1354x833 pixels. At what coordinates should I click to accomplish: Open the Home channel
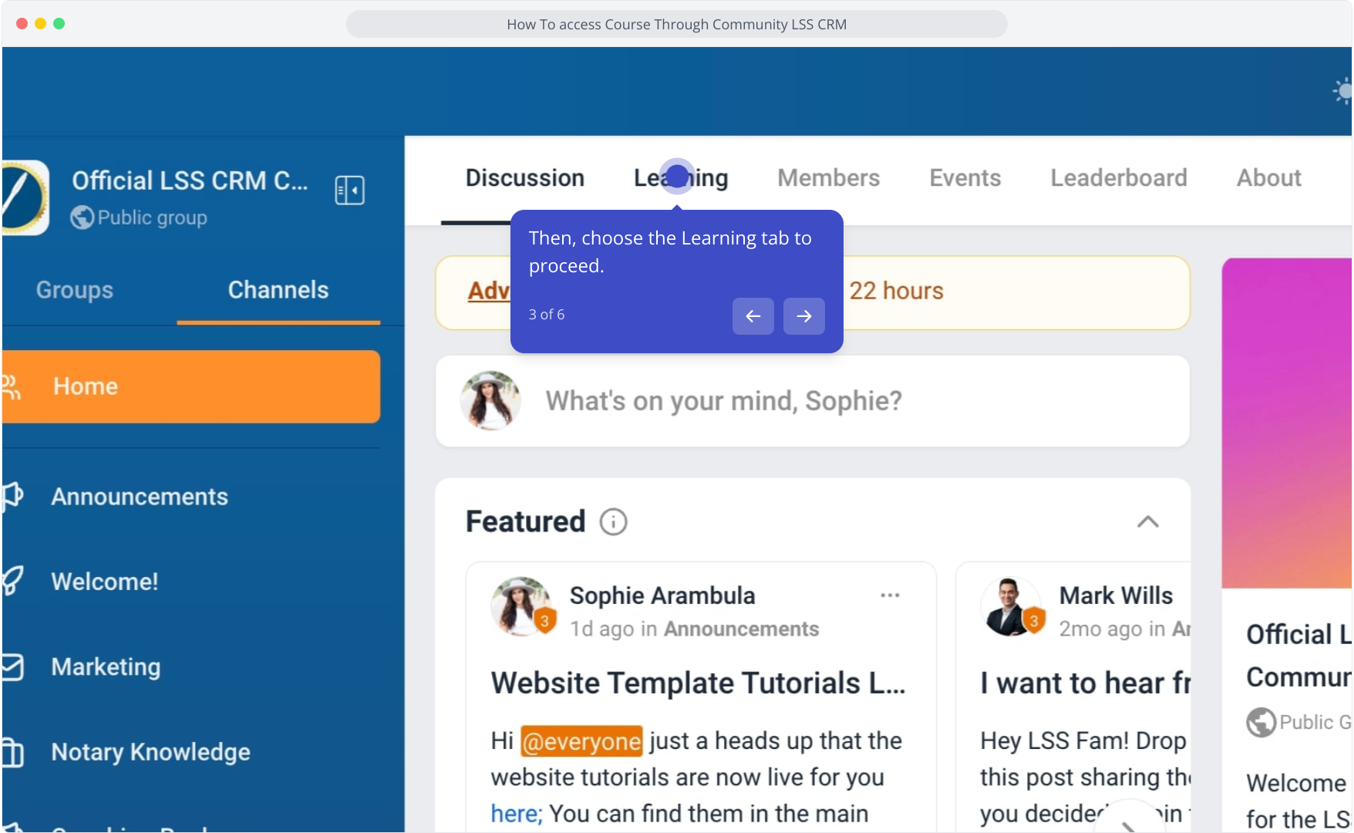pyautogui.click(x=191, y=386)
